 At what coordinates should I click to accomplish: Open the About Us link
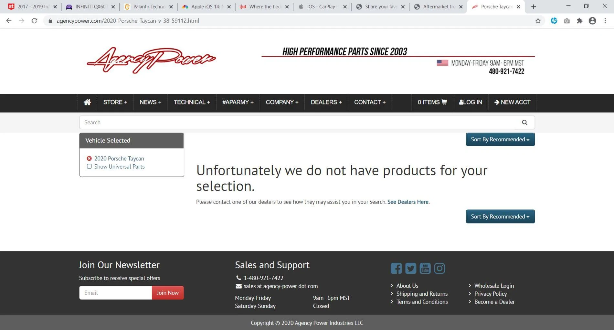click(x=407, y=286)
